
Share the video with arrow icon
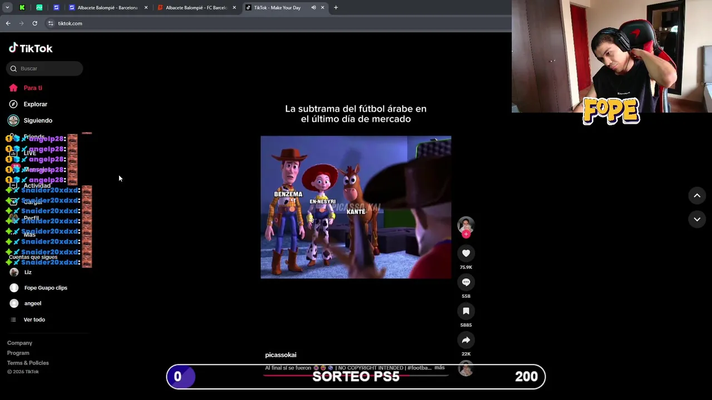(466, 340)
